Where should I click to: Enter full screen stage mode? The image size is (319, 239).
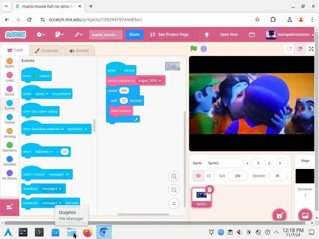click(311, 49)
